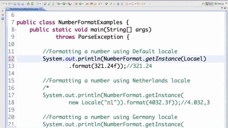Click the Search flashlight icon

[x=99, y=4]
